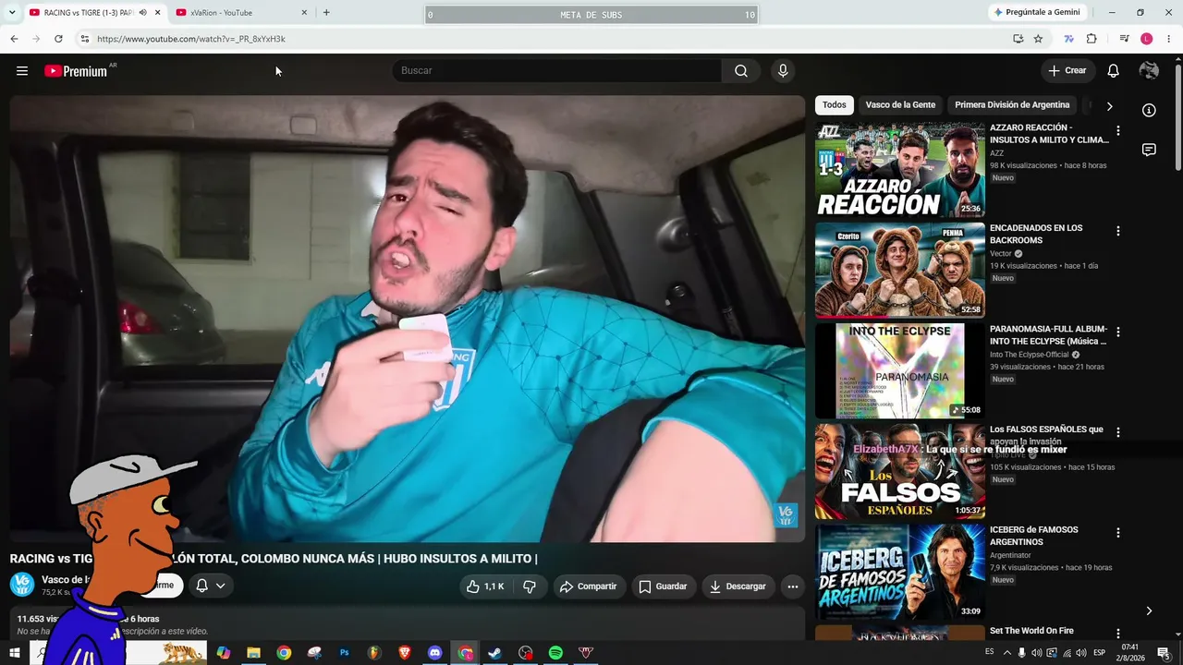Open Spotify from the taskbar

point(555,653)
